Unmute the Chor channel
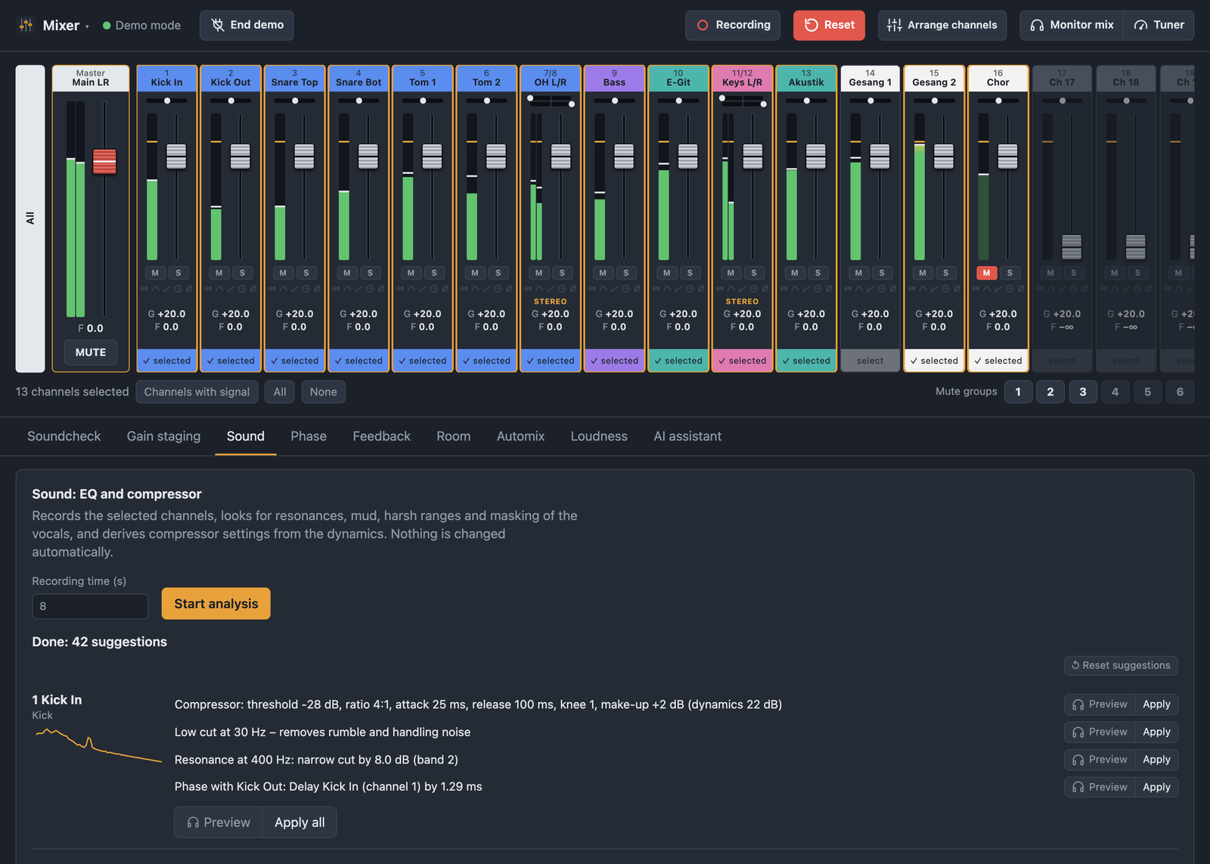This screenshot has height=864, width=1210. (986, 273)
